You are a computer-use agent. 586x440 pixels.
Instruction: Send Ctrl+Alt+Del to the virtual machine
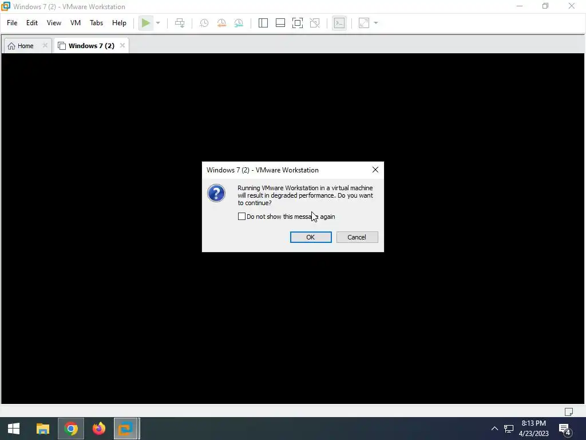[180, 23]
